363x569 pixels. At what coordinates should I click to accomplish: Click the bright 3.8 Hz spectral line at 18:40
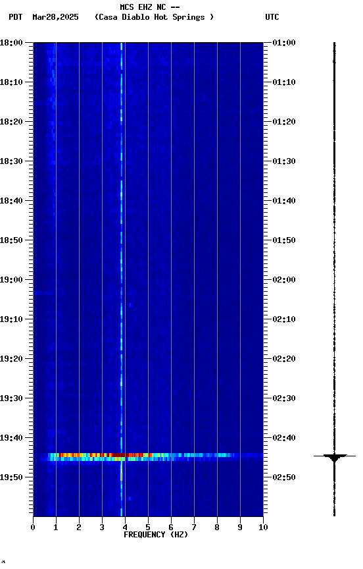pyautogui.click(x=122, y=201)
